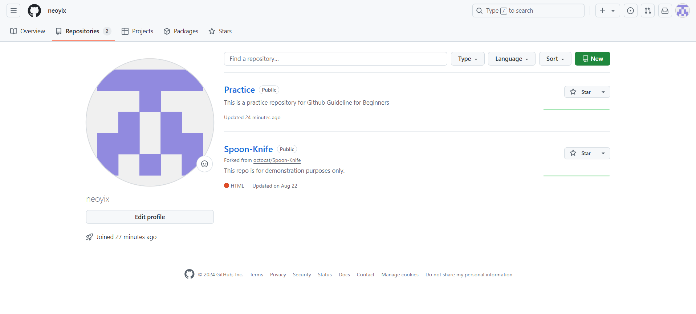Click 'Joined 27 minutes ago' text

tap(126, 237)
